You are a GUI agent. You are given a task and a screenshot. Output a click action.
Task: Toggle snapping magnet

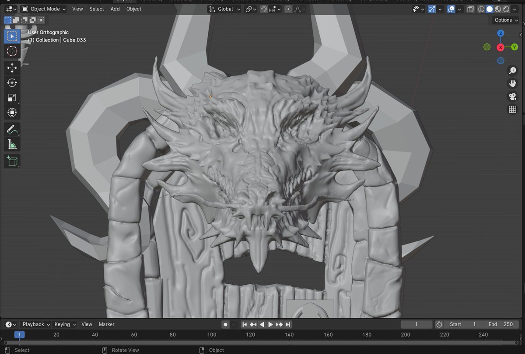click(264, 9)
